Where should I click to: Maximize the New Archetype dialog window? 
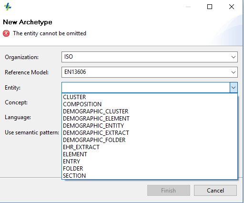(210, 7)
